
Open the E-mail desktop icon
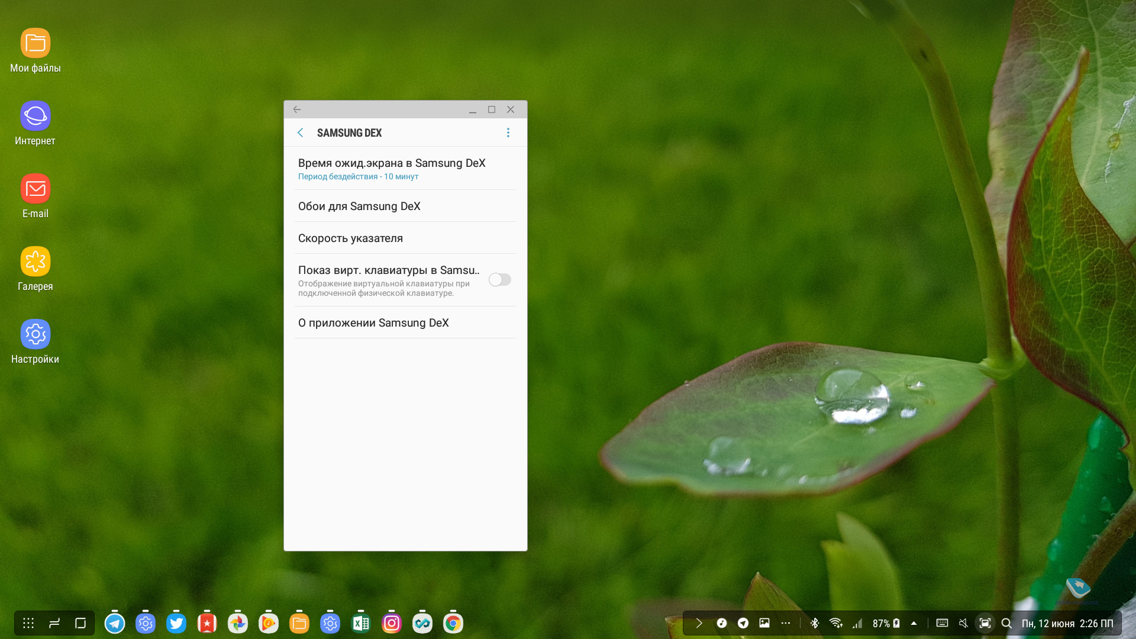tap(35, 196)
